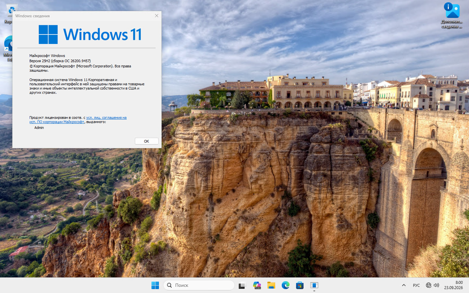
Task: Open File Explorer from the taskbar
Action: point(271,285)
